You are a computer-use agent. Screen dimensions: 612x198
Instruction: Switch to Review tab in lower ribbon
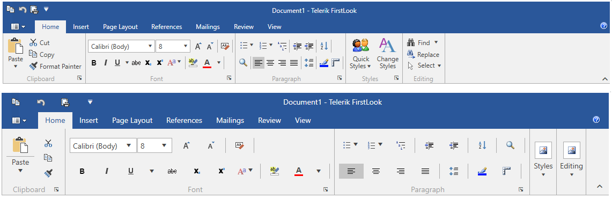pyautogui.click(x=270, y=120)
